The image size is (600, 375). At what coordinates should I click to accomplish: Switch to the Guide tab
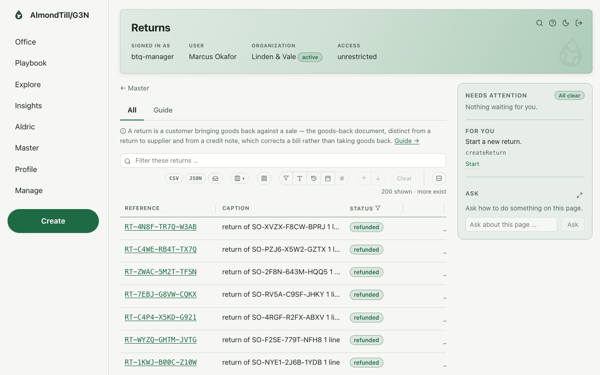[x=163, y=110]
